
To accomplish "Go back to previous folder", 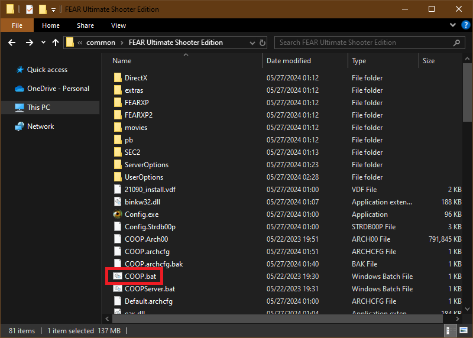I will point(12,43).
